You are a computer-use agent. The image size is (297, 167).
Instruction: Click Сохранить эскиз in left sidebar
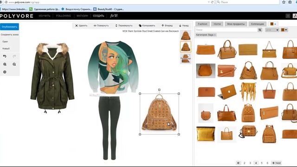point(10,35)
